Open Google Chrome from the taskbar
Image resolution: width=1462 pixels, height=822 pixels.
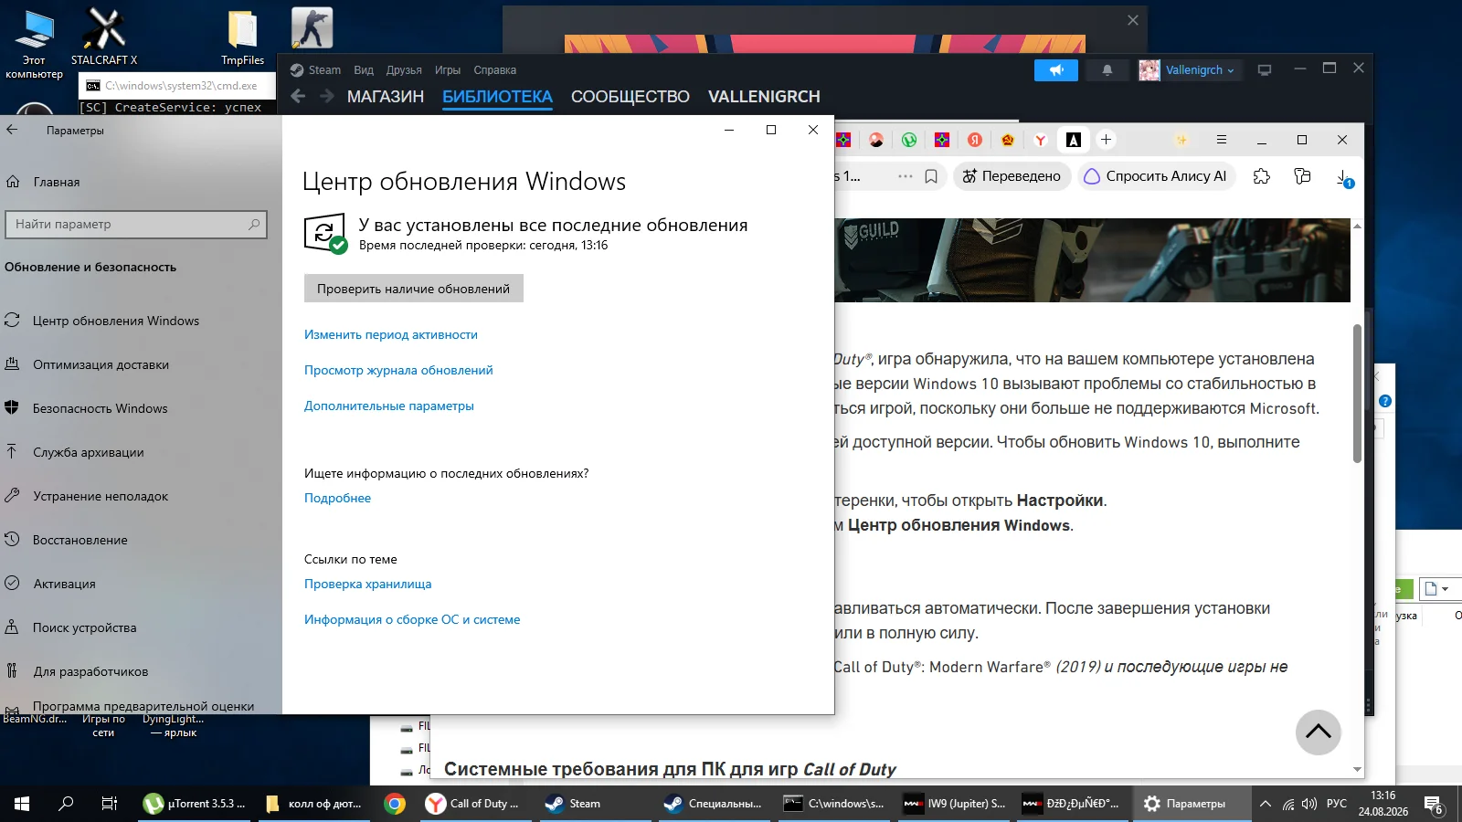(x=395, y=804)
